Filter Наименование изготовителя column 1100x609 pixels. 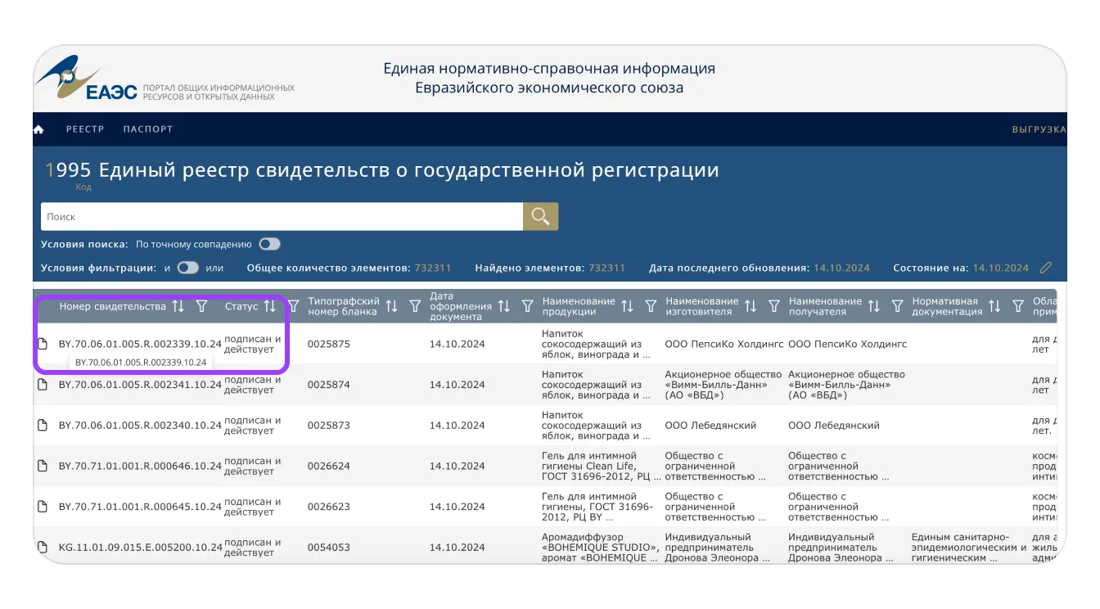[x=773, y=306]
